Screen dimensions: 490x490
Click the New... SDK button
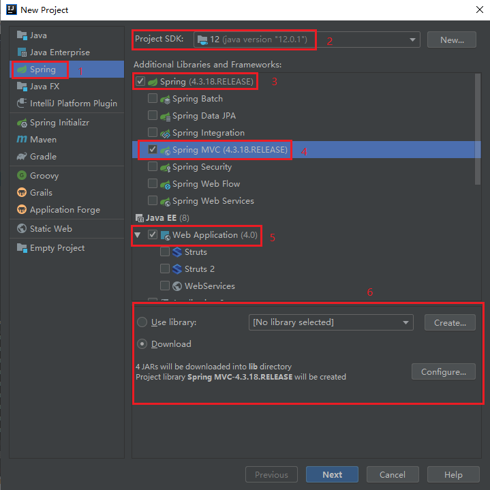[452, 40]
